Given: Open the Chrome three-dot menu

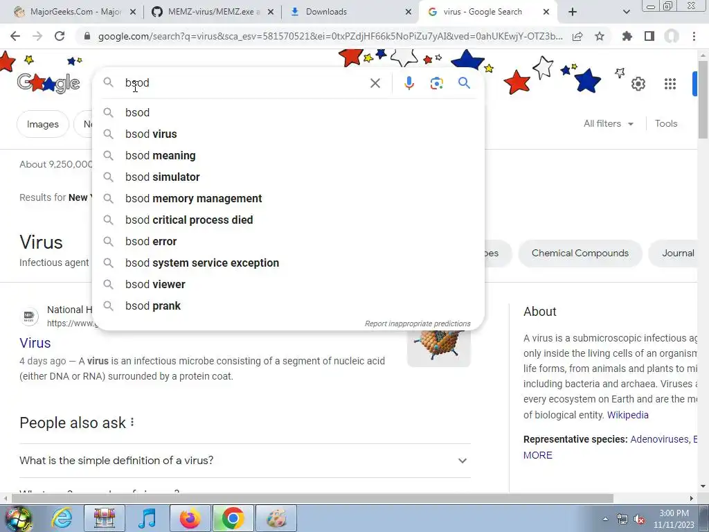Looking at the screenshot, I should [x=694, y=36].
